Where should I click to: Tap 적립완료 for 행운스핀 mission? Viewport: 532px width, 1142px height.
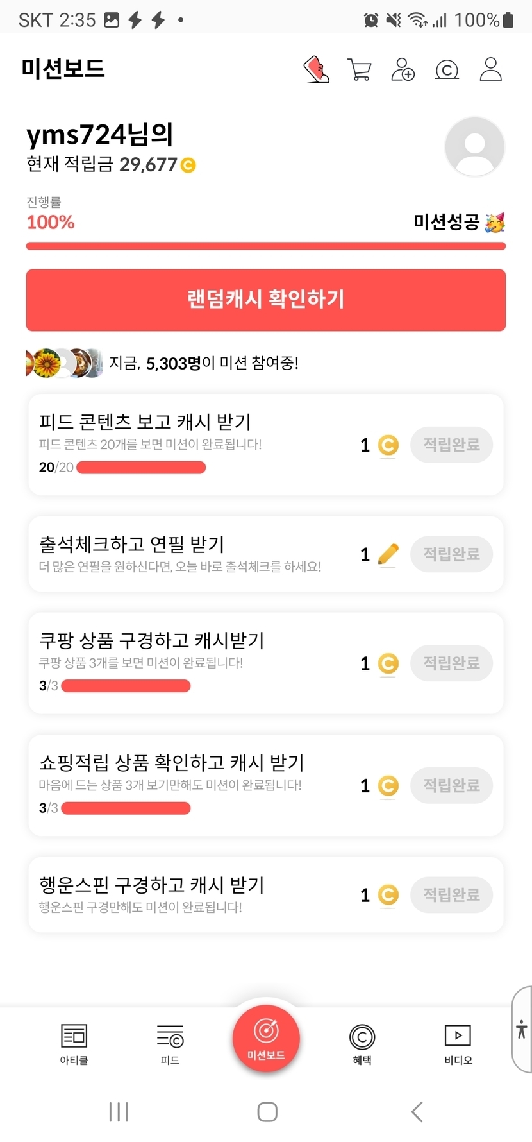[451, 894]
